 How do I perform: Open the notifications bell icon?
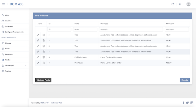pos(180,4)
